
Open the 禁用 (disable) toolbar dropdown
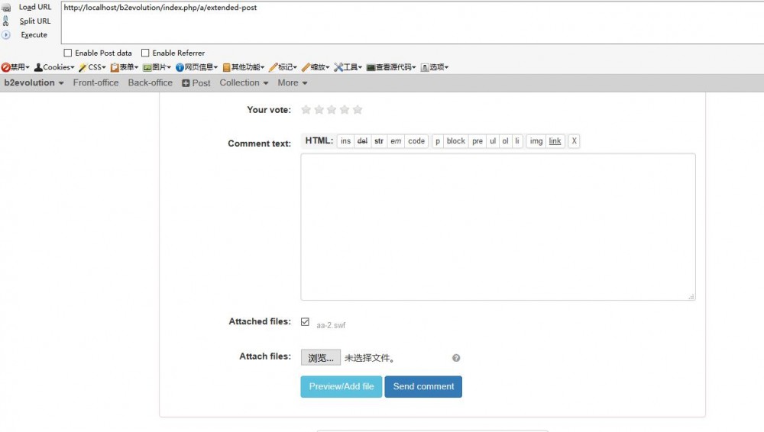[15, 67]
